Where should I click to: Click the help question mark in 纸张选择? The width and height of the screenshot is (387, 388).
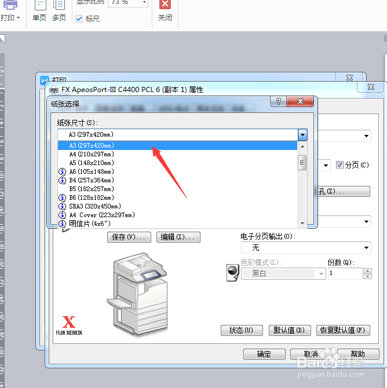278,101
